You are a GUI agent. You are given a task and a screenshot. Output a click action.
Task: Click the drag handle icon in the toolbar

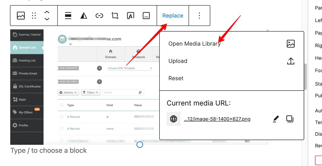(34, 16)
